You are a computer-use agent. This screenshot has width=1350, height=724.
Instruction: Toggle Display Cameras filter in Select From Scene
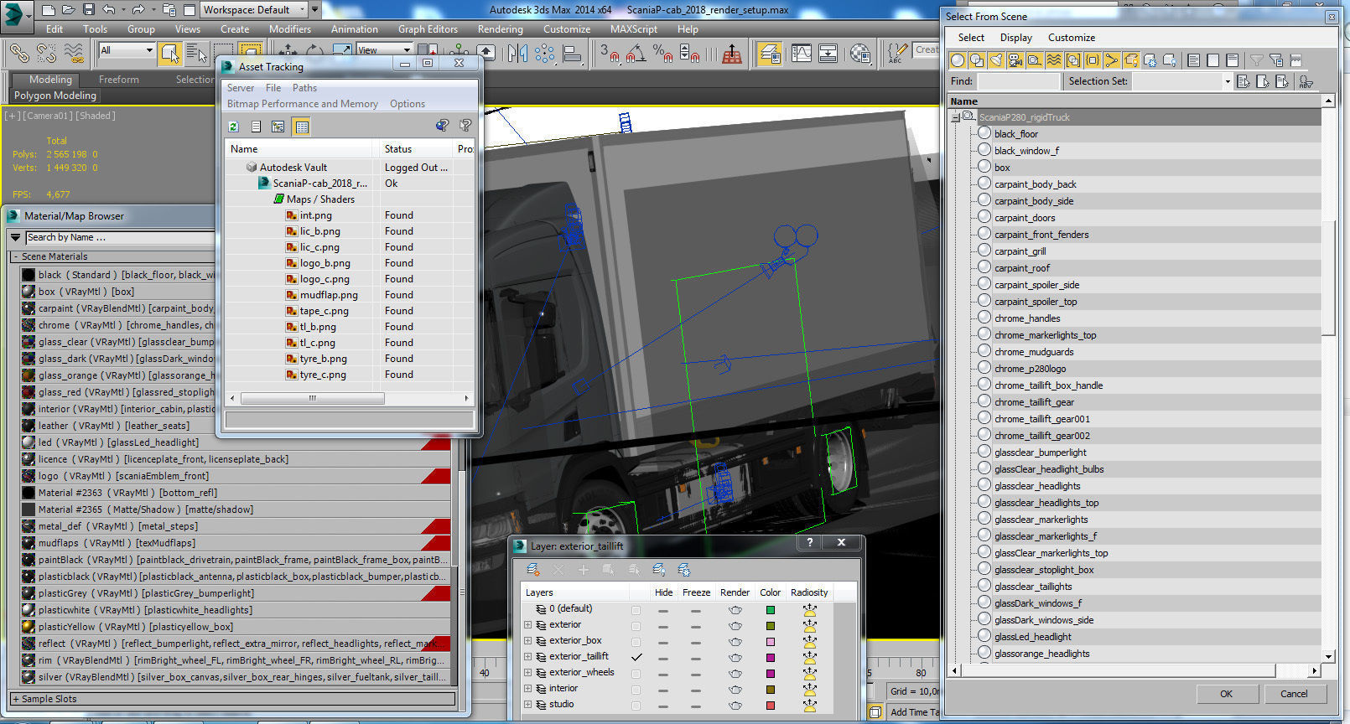click(1015, 60)
